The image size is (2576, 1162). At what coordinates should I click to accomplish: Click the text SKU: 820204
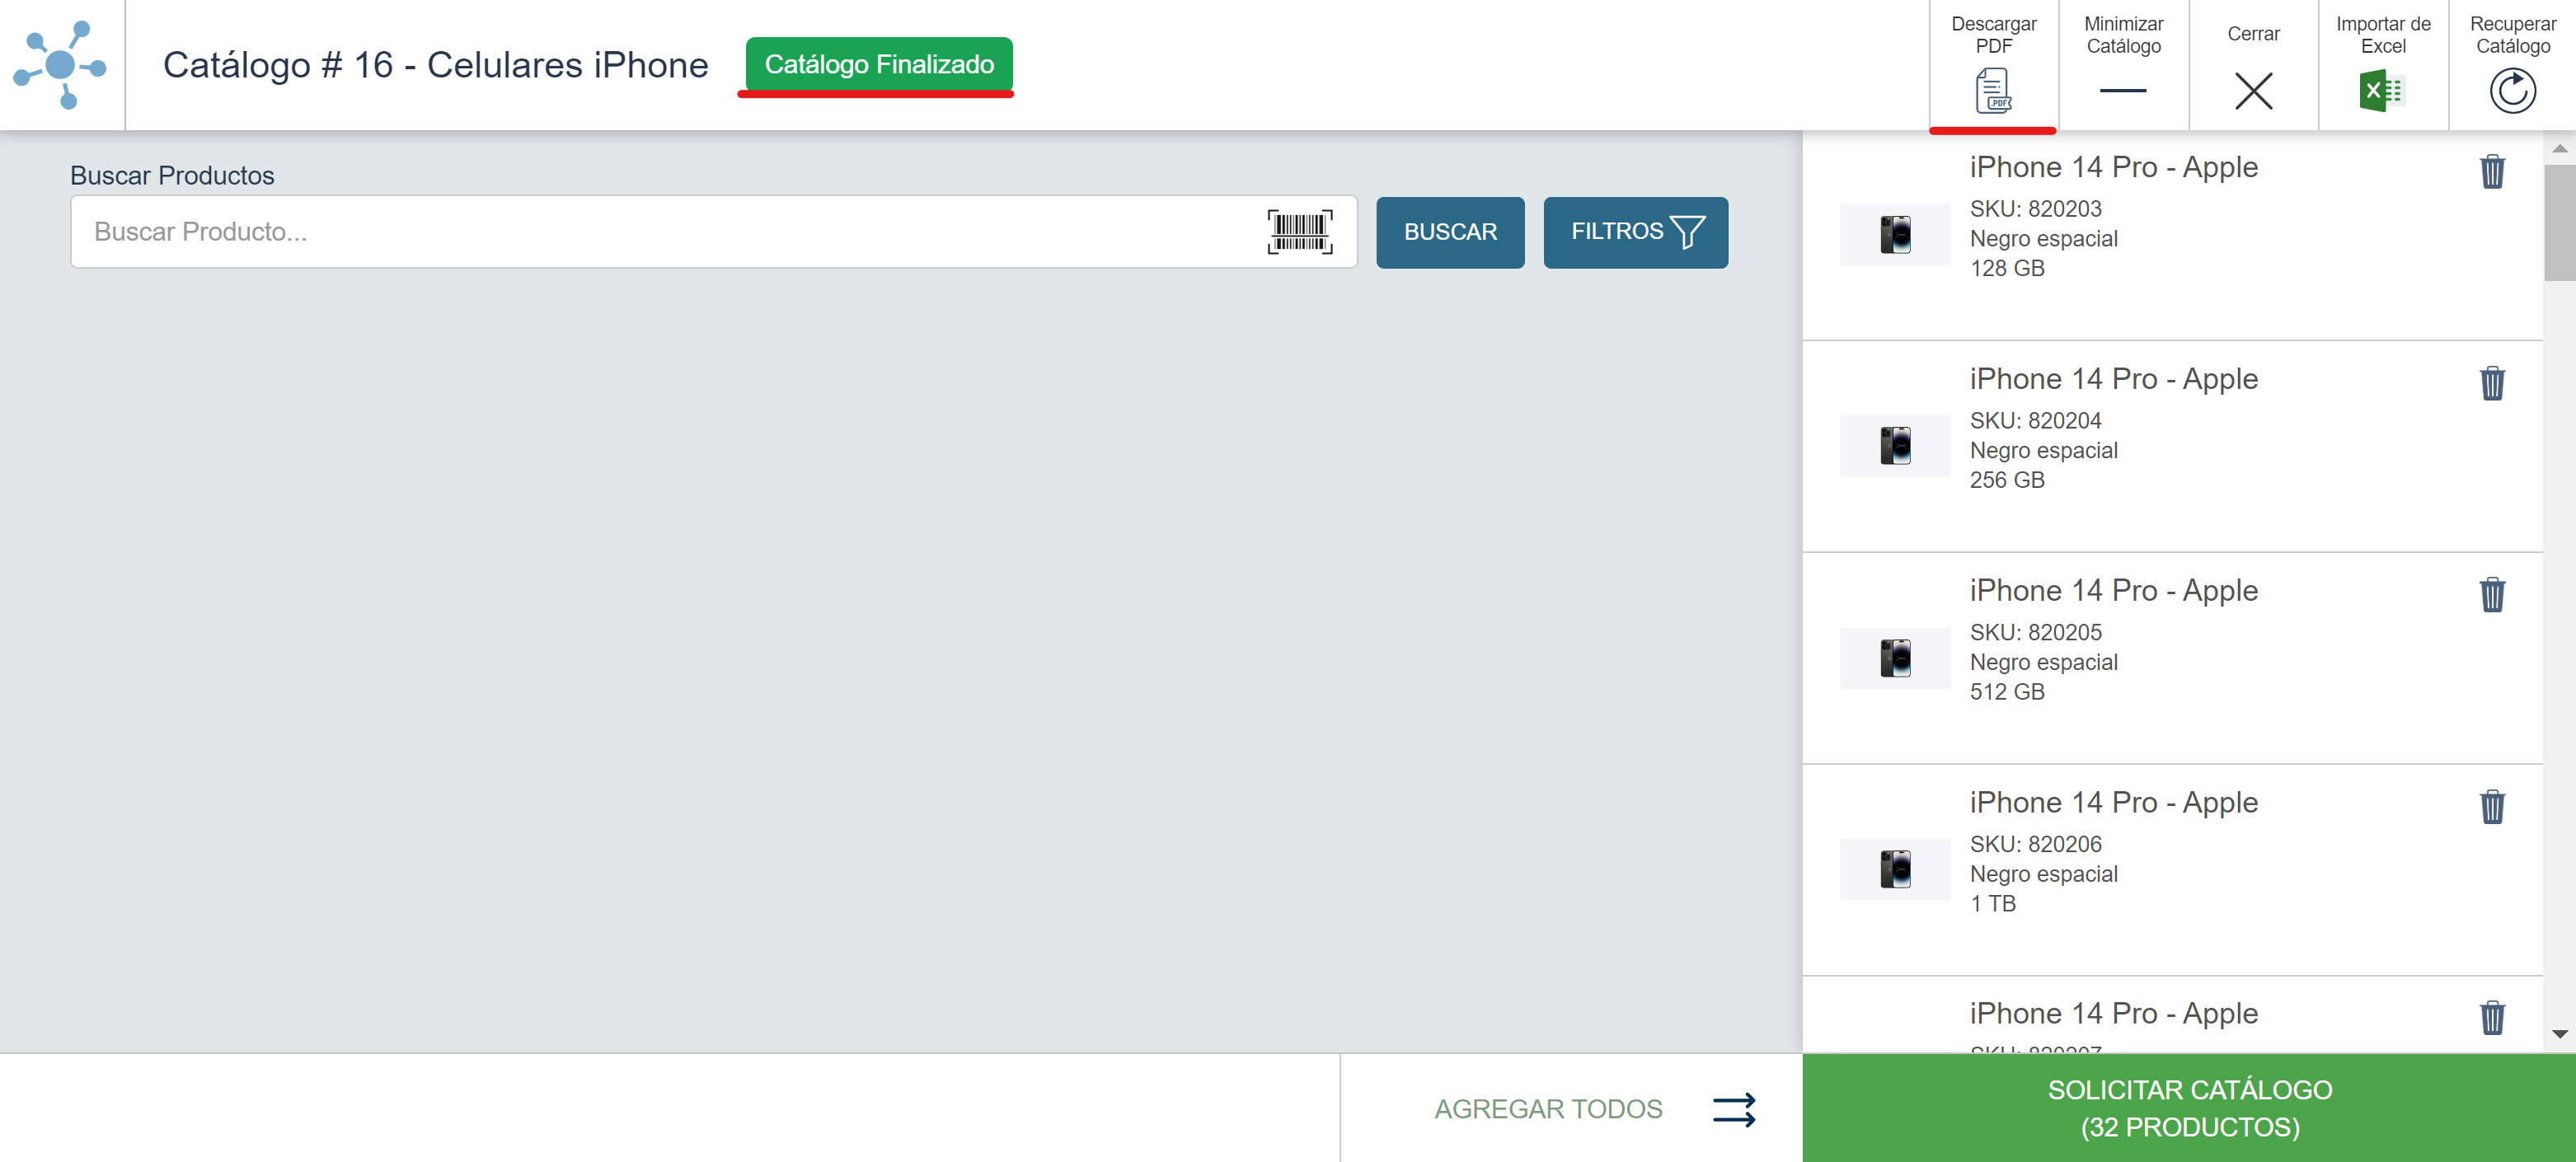[x=2035, y=421]
